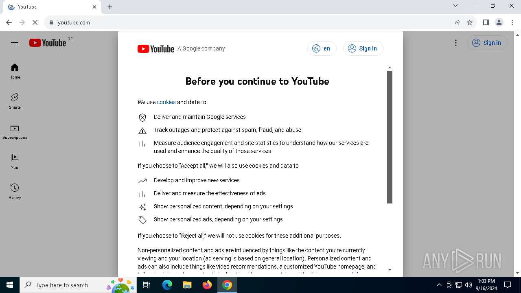This screenshot has width=521, height=293.
Task: Click the Sign in button in the consent dialog
Action: [x=363, y=48]
